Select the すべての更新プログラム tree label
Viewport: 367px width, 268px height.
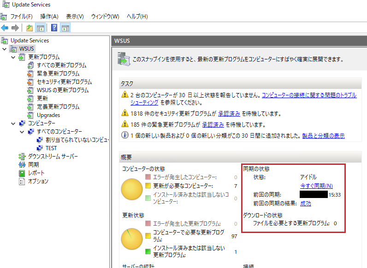pyautogui.click(x=62, y=65)
